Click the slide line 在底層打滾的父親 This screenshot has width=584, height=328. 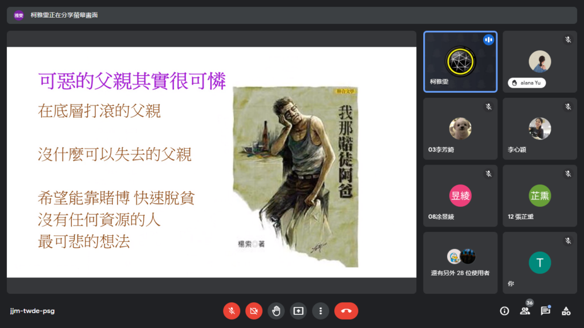99,111
